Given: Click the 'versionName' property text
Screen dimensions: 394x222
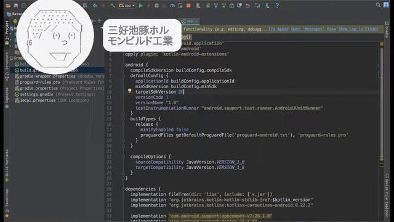Looking at the screenshot, I should 149,103.
